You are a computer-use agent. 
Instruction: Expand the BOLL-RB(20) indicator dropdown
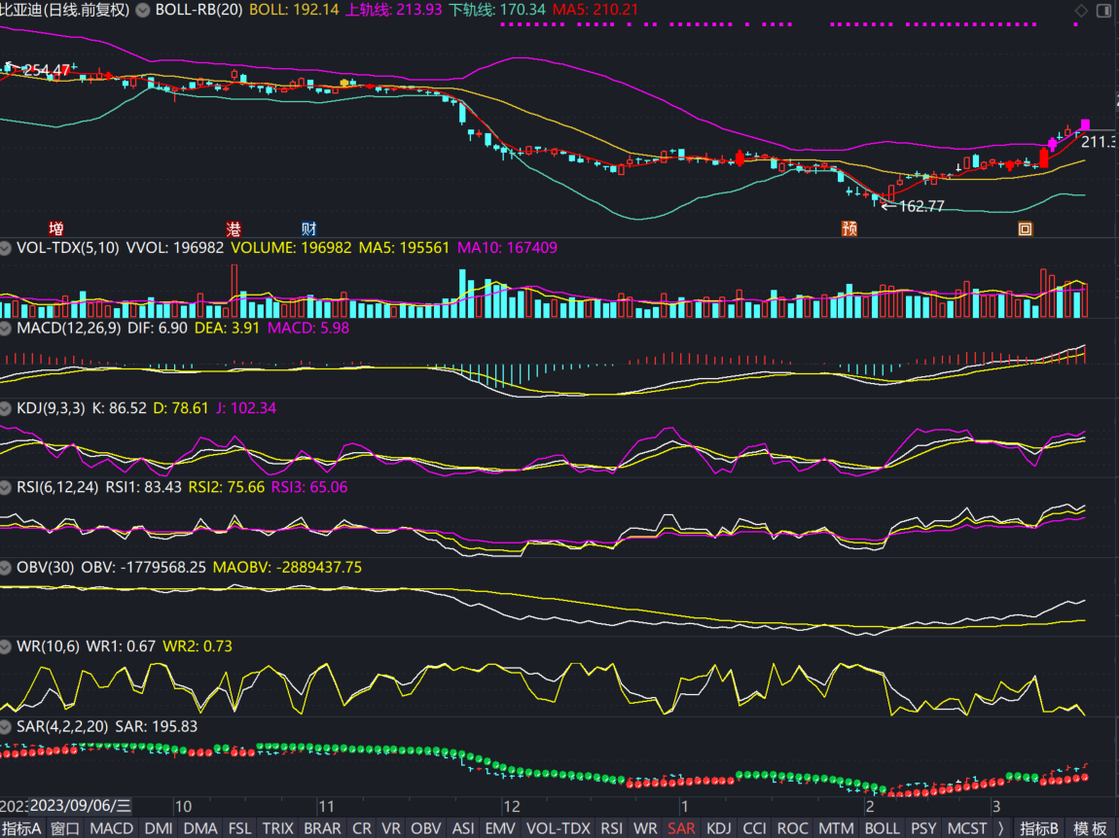pyautogui.click(x=143, y=10)
